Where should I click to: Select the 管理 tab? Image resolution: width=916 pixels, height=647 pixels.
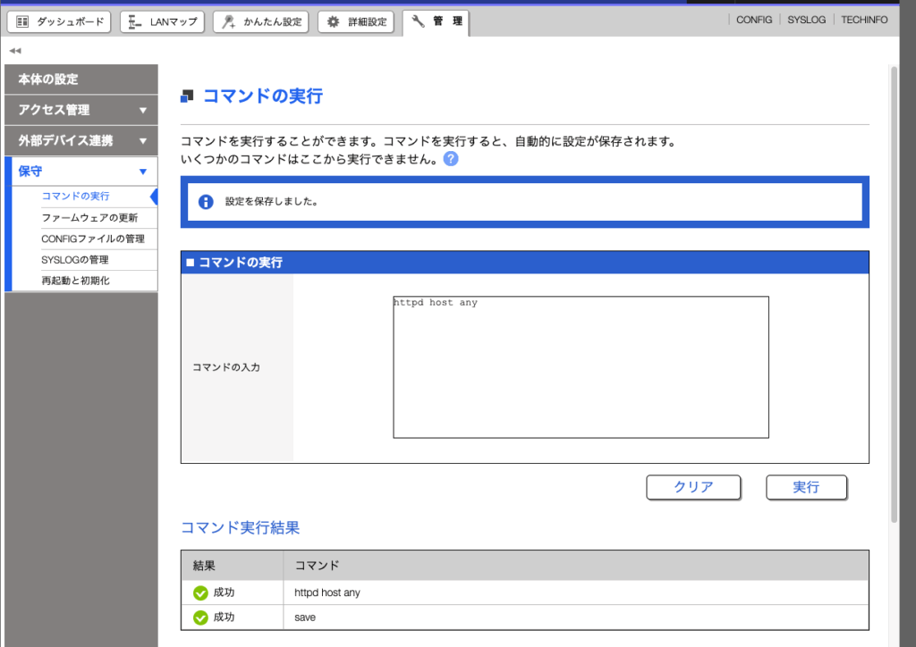point(436,21)
